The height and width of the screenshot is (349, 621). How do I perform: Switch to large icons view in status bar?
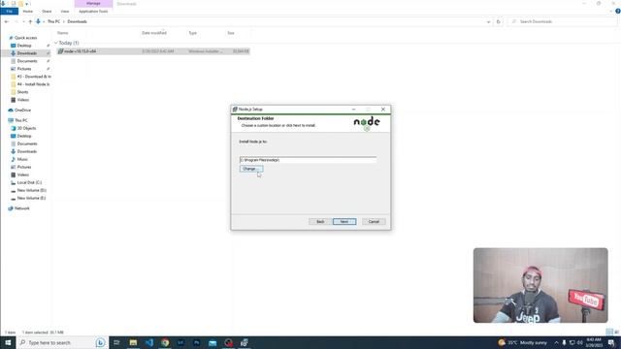tap(617, 332)
